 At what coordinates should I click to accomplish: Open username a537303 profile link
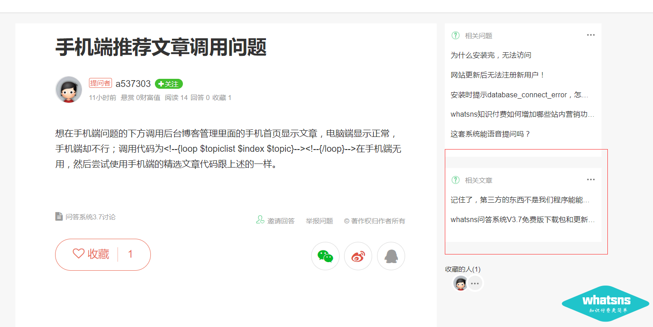coord(133,84)
